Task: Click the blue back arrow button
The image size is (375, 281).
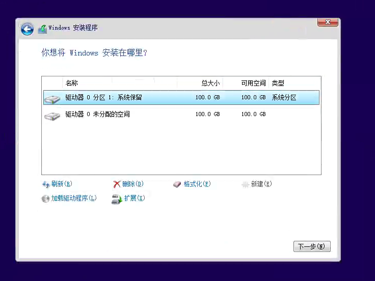Action: click(x=27, y=30)
